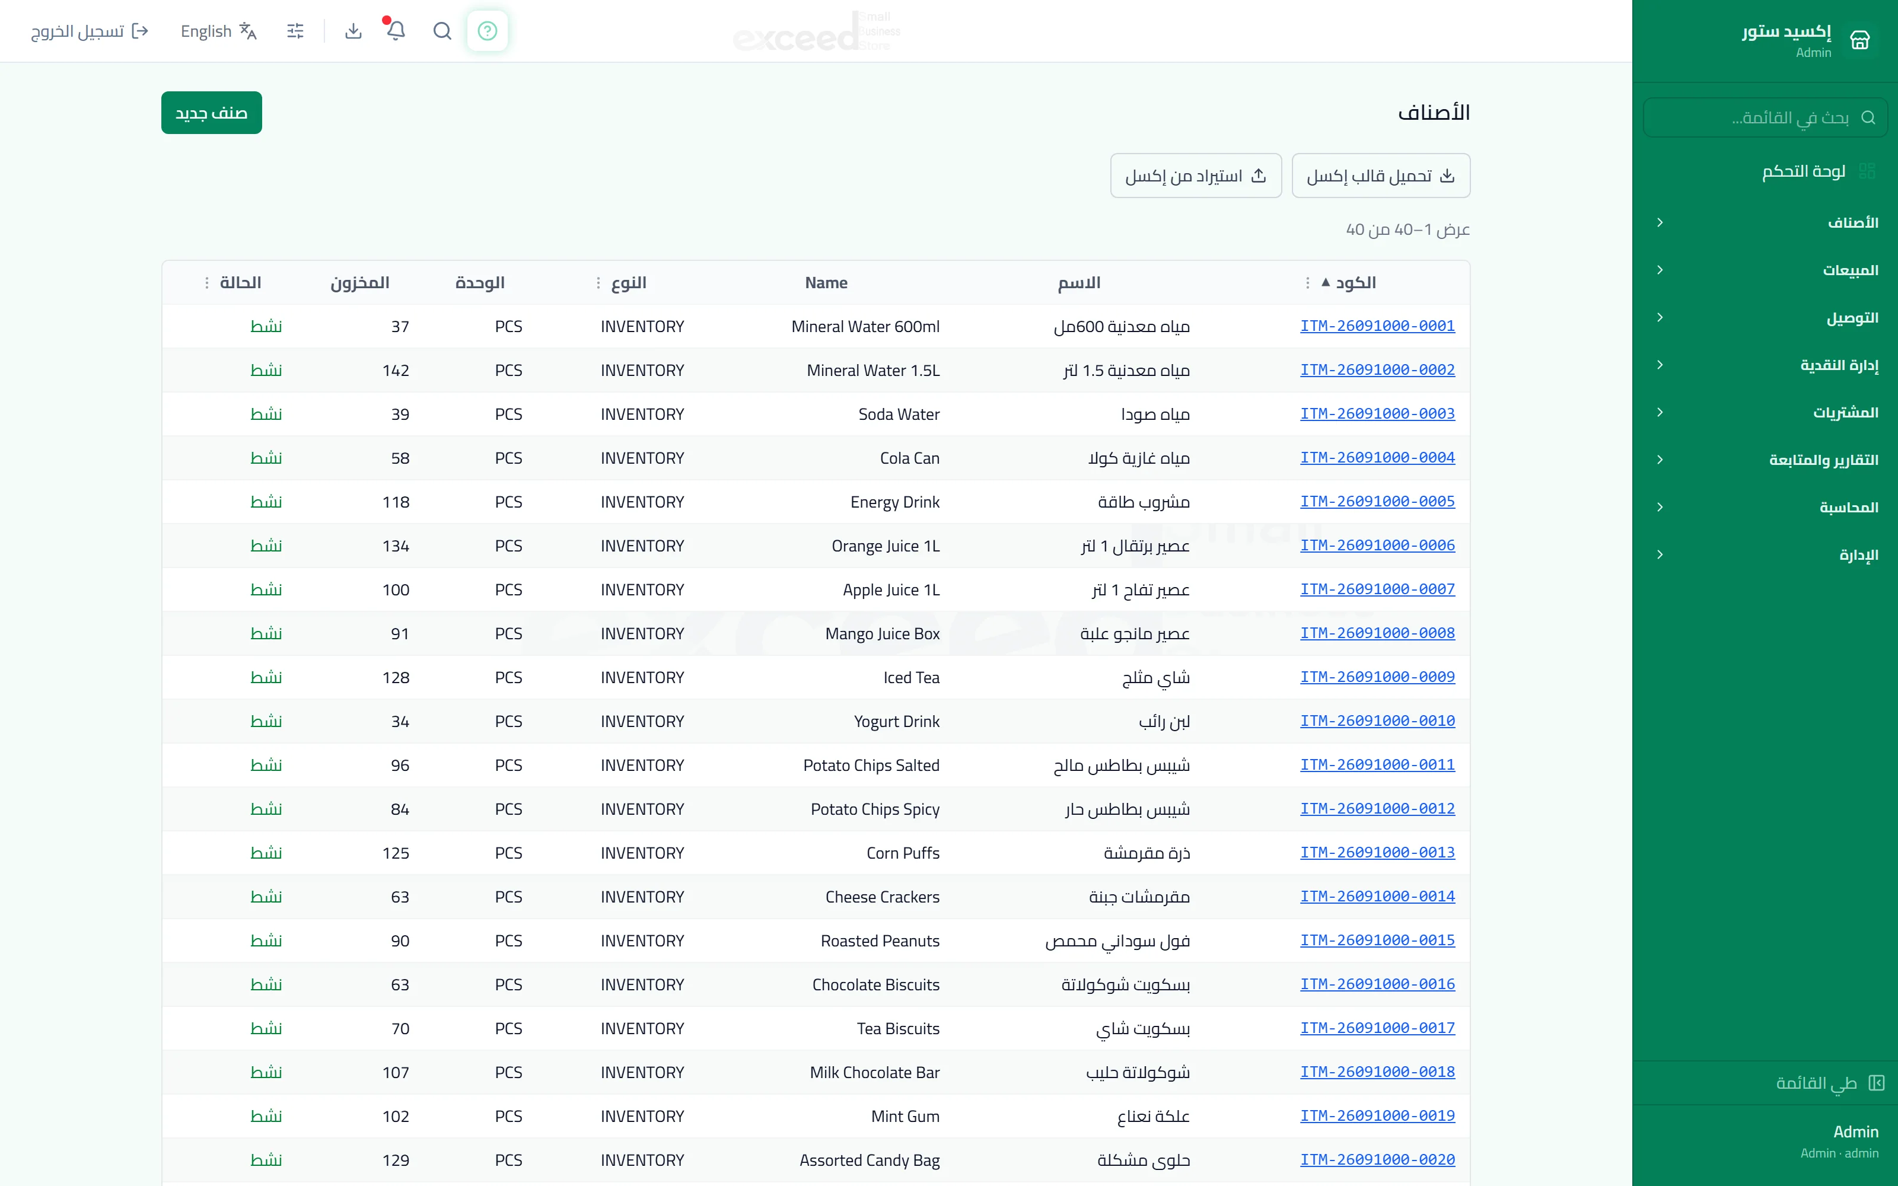The image size is (1898, 1186).
Task: Expand إدارة النقدية sidebar section
Action: pyautogui.click(x=1766, y=365)
